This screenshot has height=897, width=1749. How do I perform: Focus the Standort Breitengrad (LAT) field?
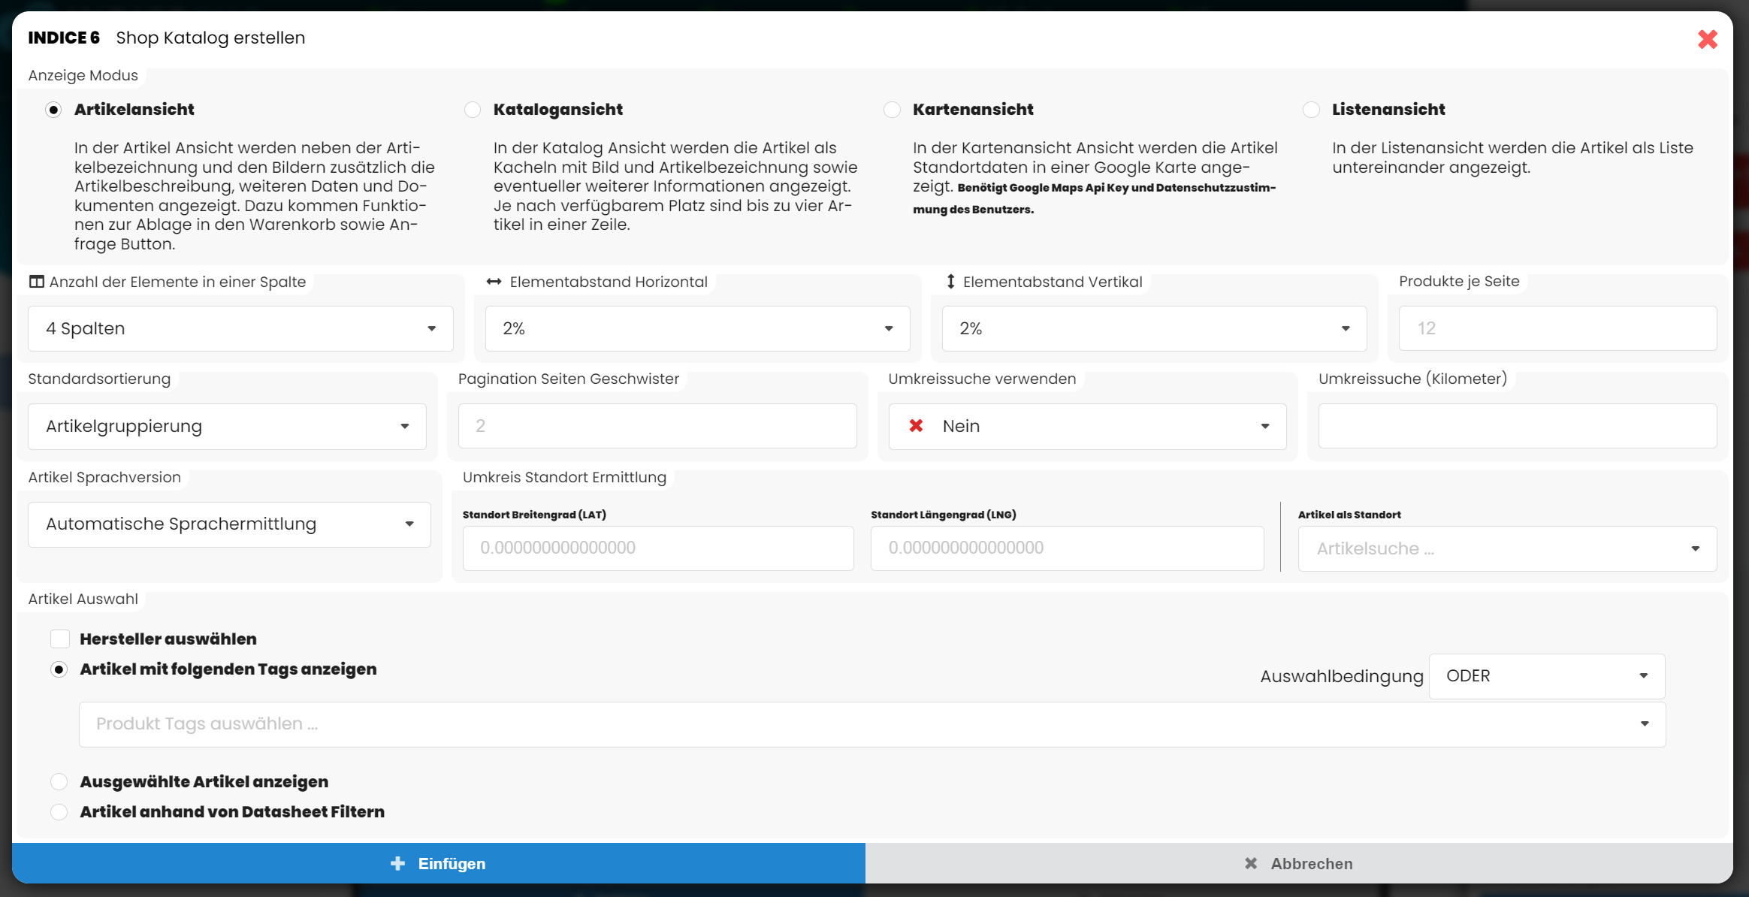point(657,548)
